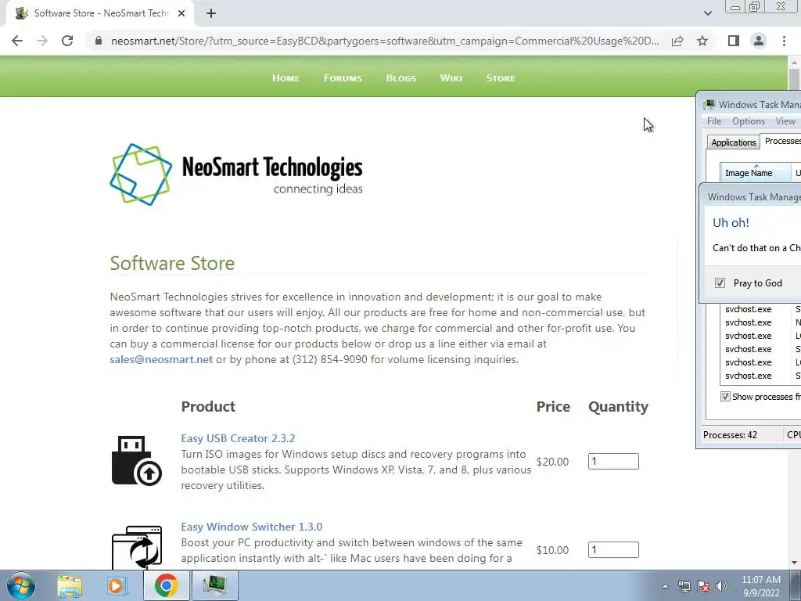Viewport: 801px width, 601px height.
Task: Click the $10.00 price text
Action: (552, 550)
